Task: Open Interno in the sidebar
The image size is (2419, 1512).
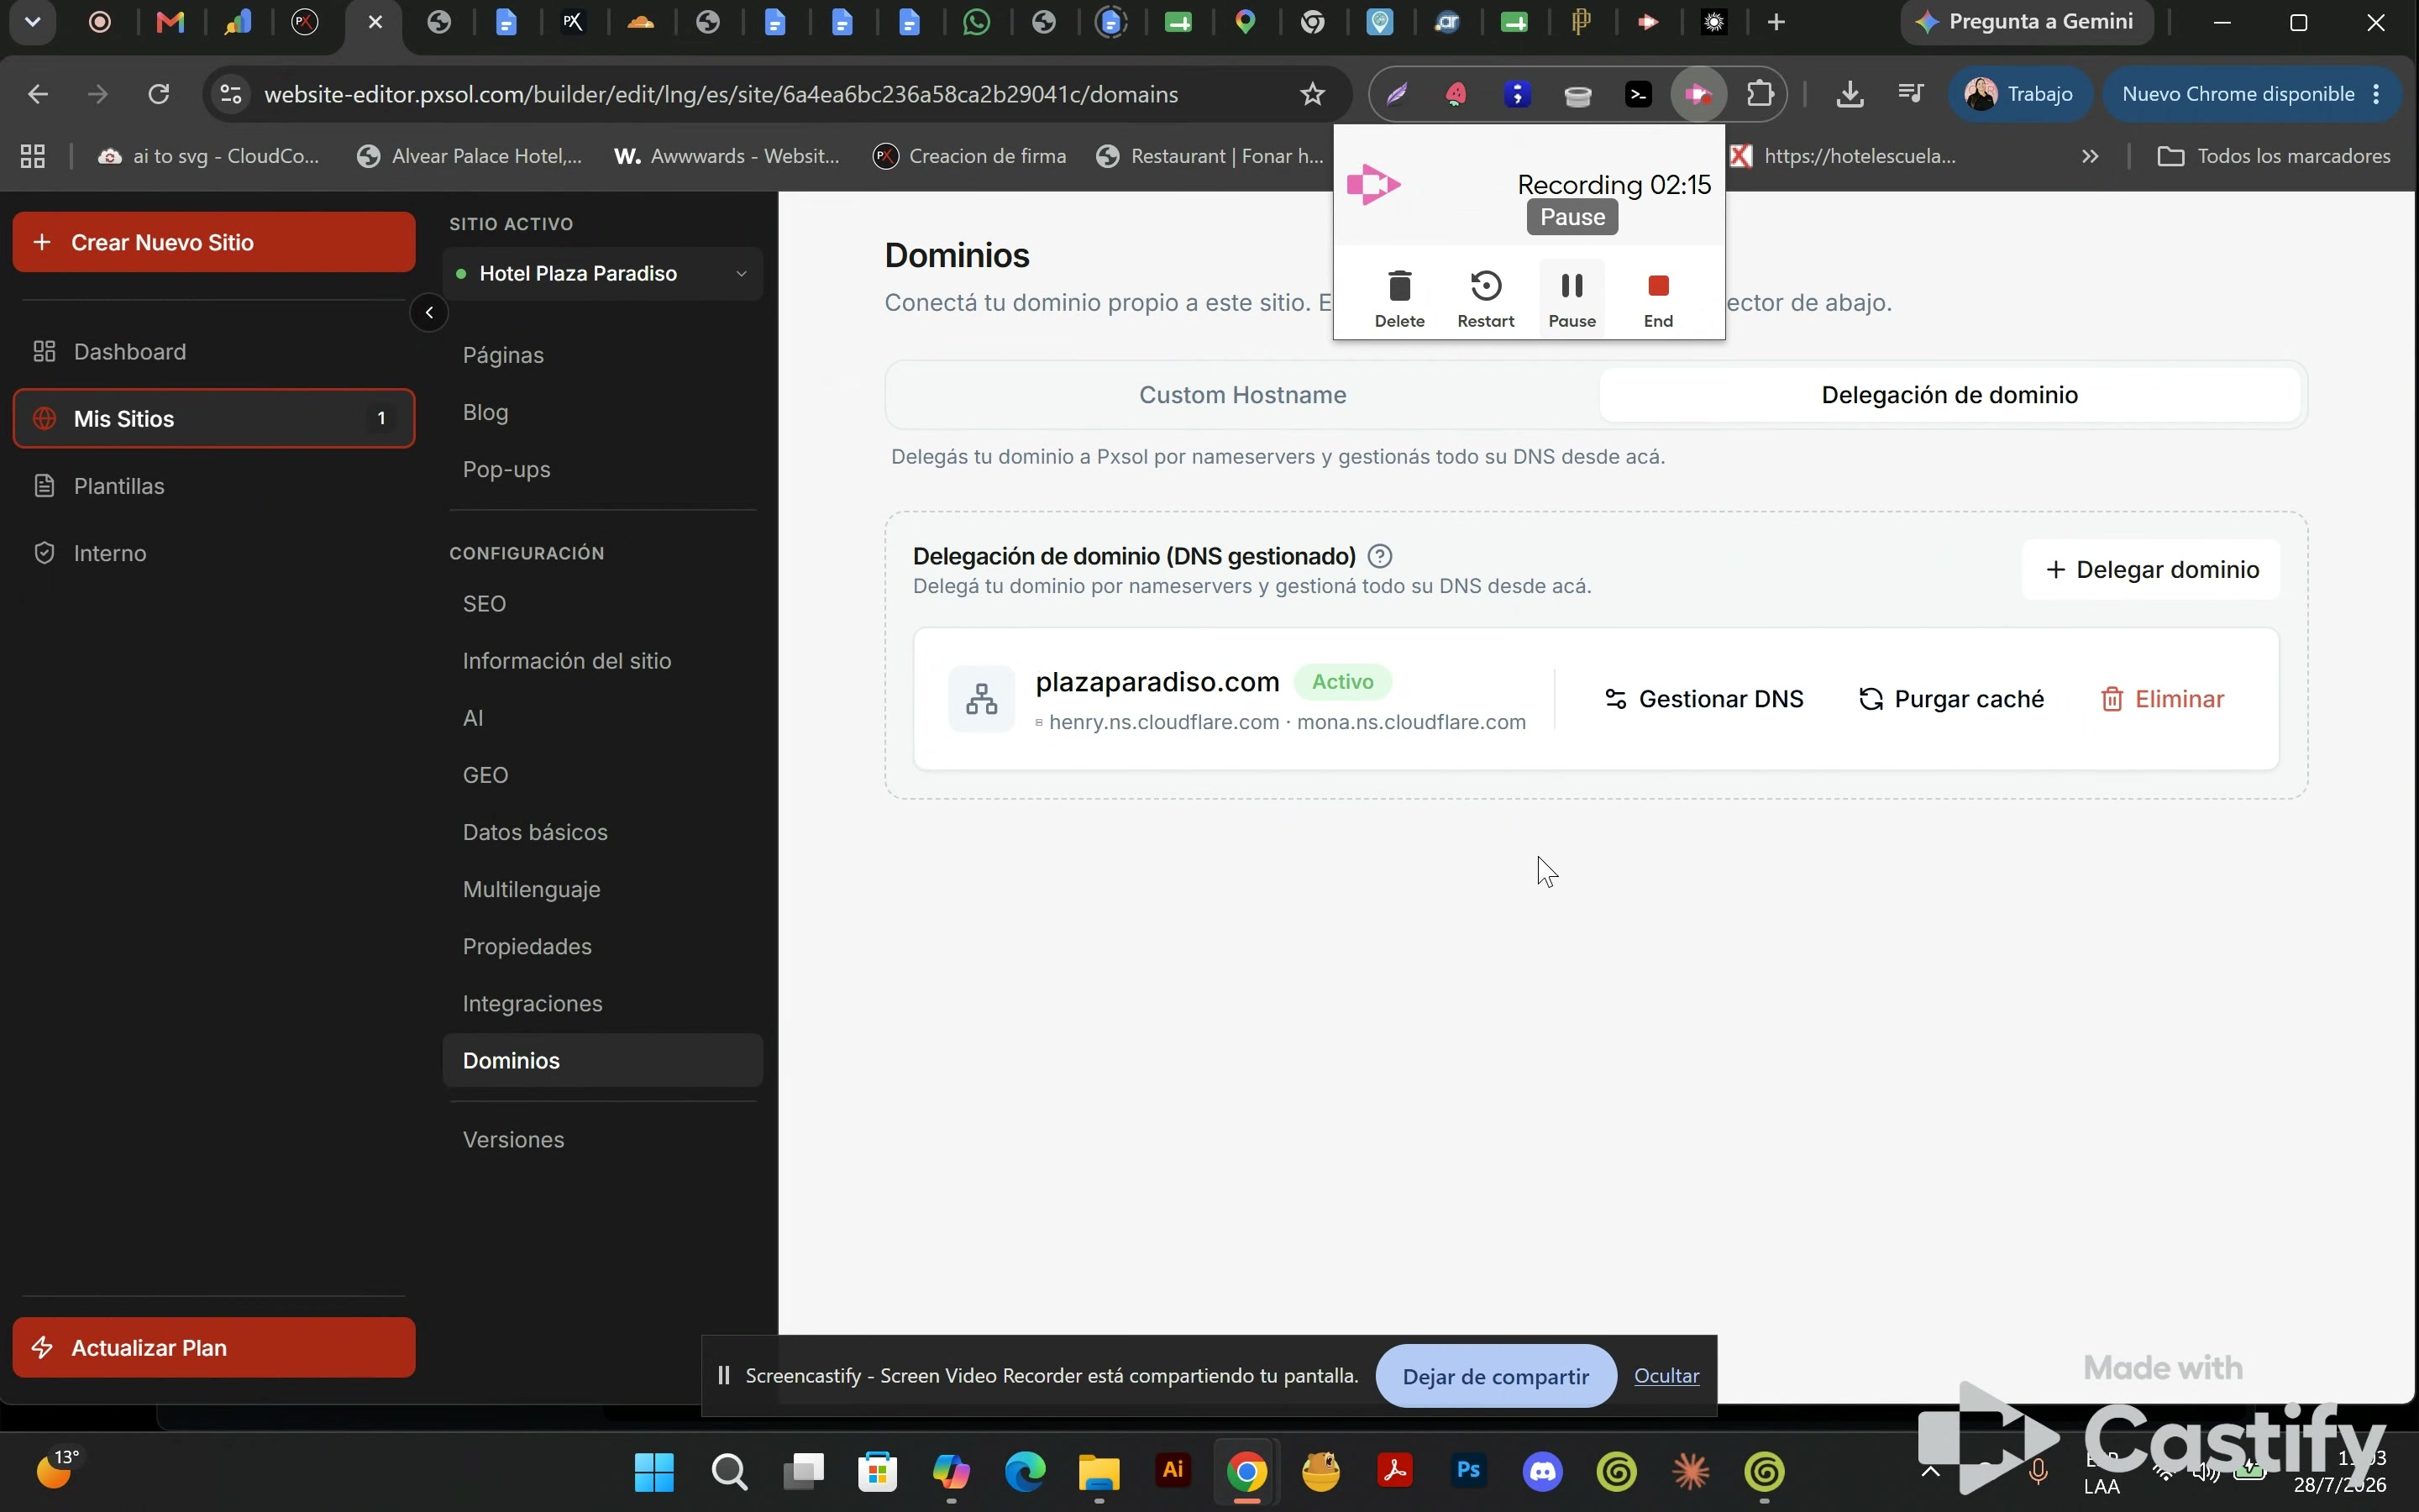Action: pos(214,553)
